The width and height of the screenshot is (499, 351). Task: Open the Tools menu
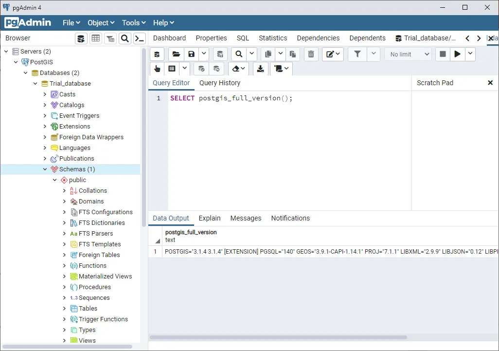[134, 23]
